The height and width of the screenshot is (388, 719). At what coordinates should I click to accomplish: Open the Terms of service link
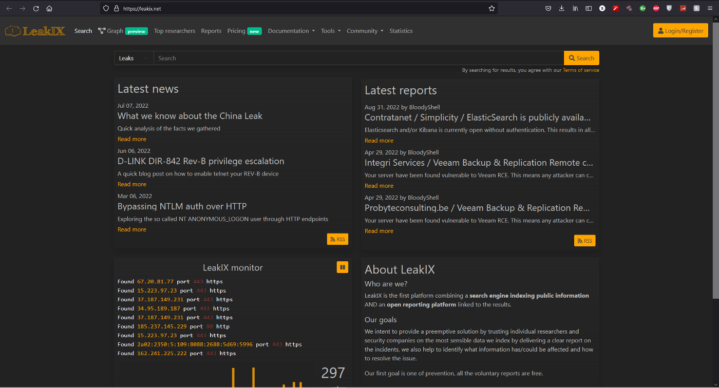coord(581,70)
